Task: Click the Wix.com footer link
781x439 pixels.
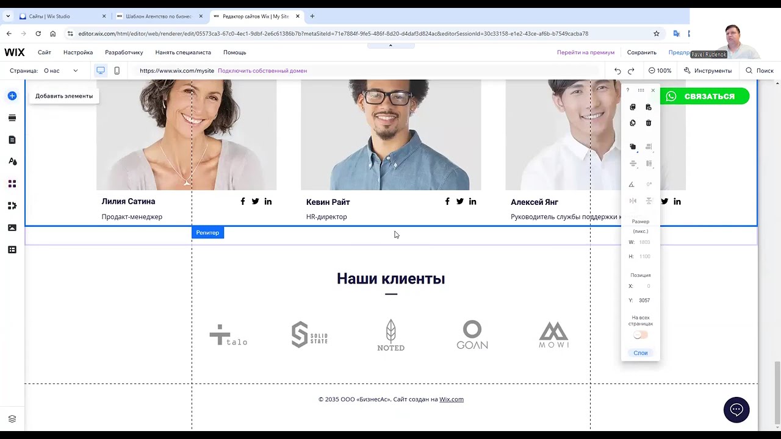Action: (452, 399)
